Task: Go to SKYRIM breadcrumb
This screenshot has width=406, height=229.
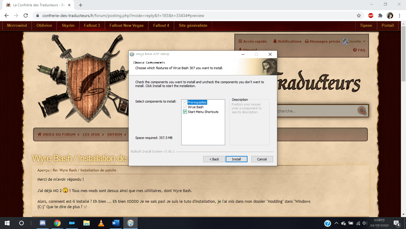Action: [x=115, y=134]
